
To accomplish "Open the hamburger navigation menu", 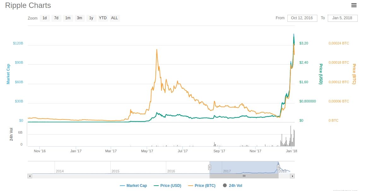I will [354, 5].
